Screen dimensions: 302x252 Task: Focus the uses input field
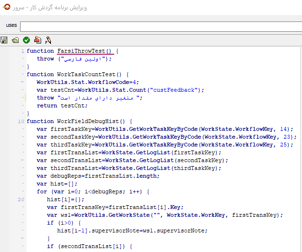[161, 26]
